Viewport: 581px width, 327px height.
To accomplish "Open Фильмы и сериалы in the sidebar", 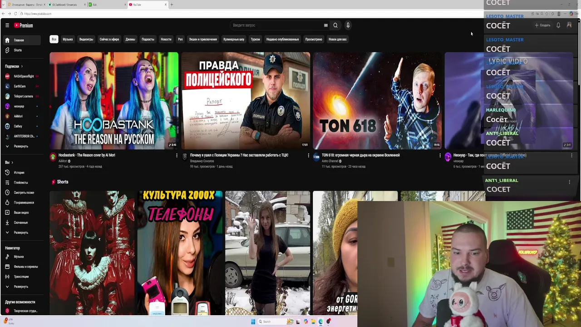I will pos(21,267).
